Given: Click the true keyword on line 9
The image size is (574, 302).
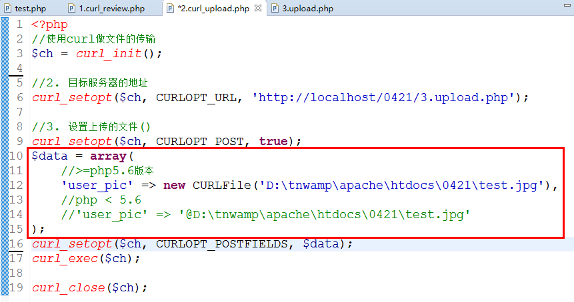Looking at the screenshot, I should 273,142.
